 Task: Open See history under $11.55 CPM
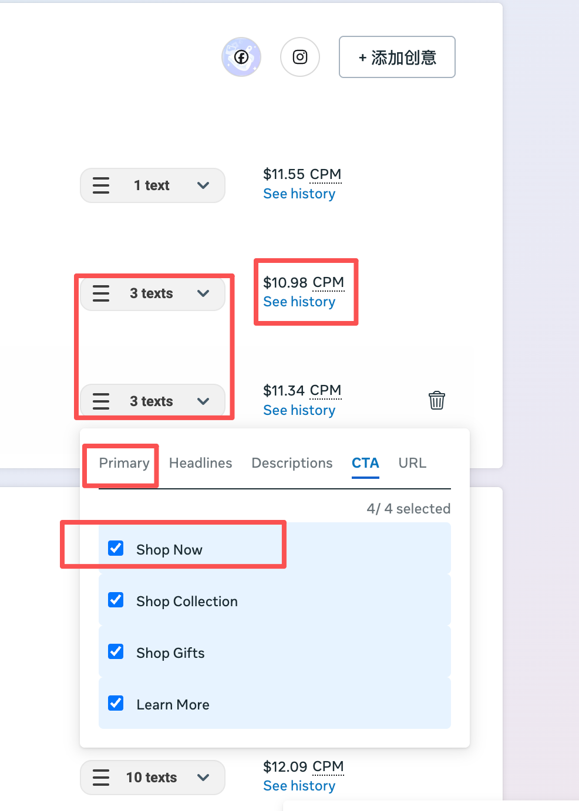click(299, 194)
